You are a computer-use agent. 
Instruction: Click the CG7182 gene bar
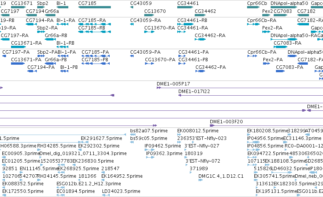pyautogui.click(x=303, y=15)
